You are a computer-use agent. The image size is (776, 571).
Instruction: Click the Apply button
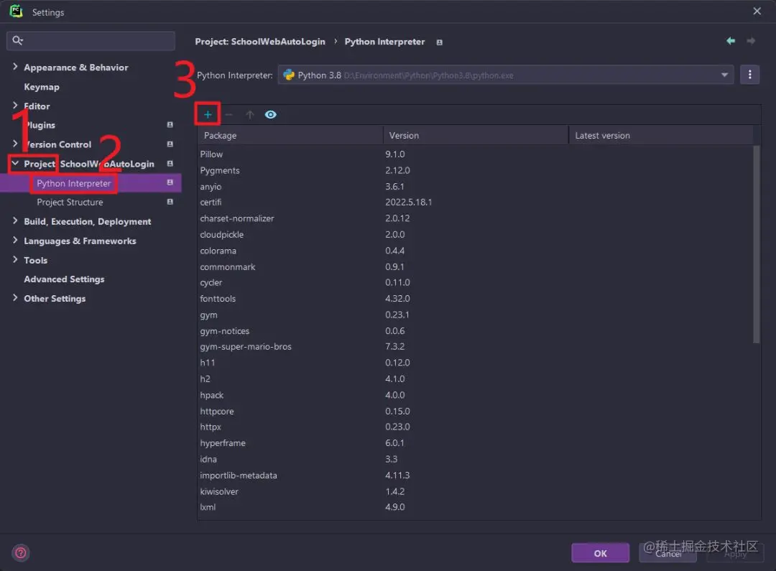[735, 553]
